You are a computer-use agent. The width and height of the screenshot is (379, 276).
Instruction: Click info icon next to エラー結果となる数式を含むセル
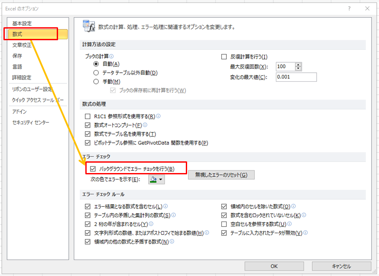[165, 206]
